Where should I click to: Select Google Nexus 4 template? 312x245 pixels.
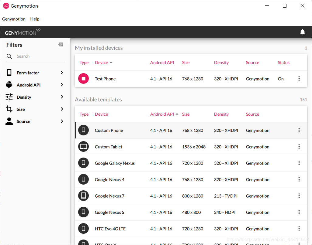pyautogui.click(x=110, y=180)
